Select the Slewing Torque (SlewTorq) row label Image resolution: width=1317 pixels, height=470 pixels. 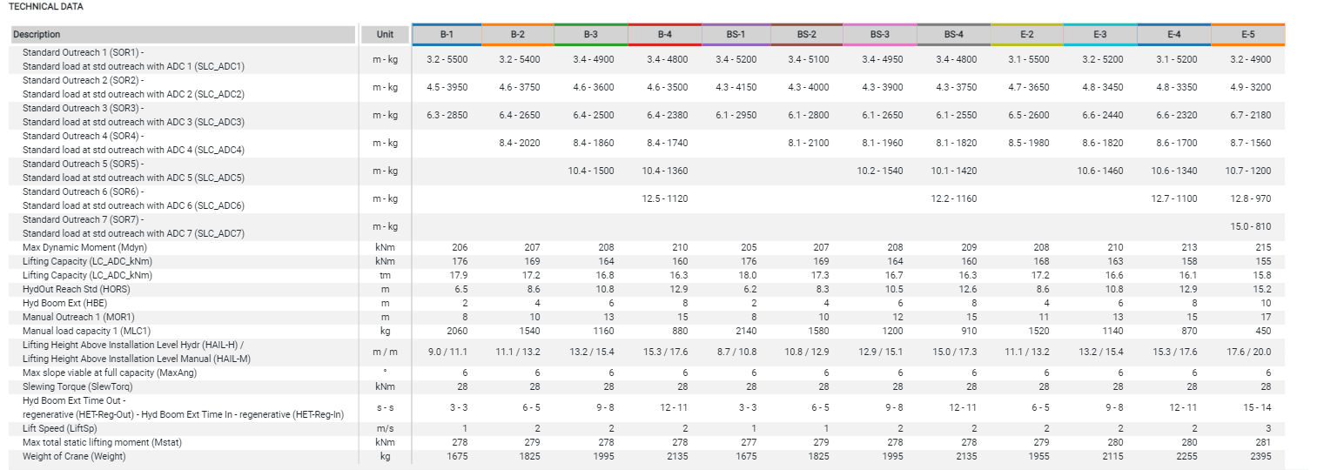coord(78,386)
